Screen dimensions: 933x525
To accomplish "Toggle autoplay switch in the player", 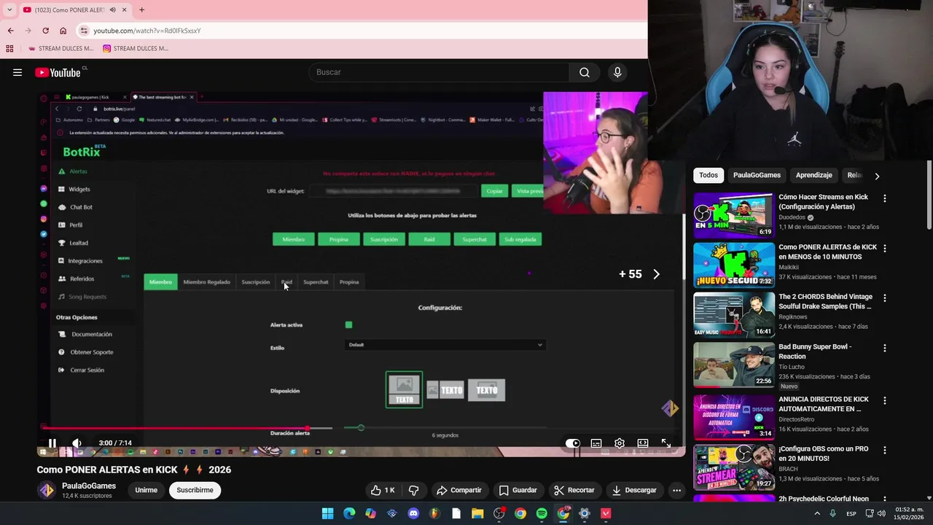I will (573, 443).
